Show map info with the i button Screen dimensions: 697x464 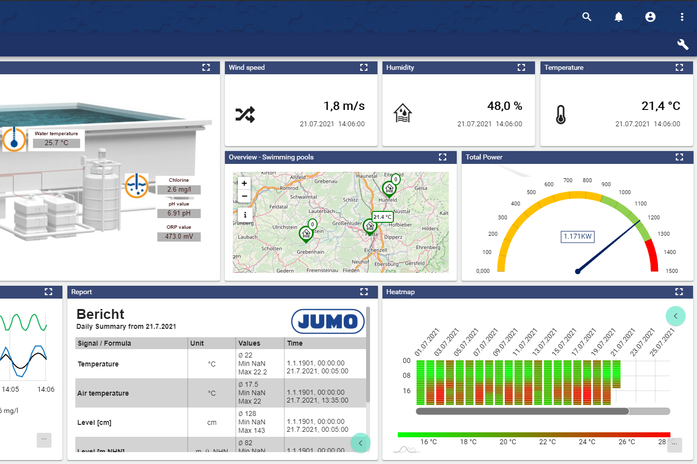click(245, 214)
